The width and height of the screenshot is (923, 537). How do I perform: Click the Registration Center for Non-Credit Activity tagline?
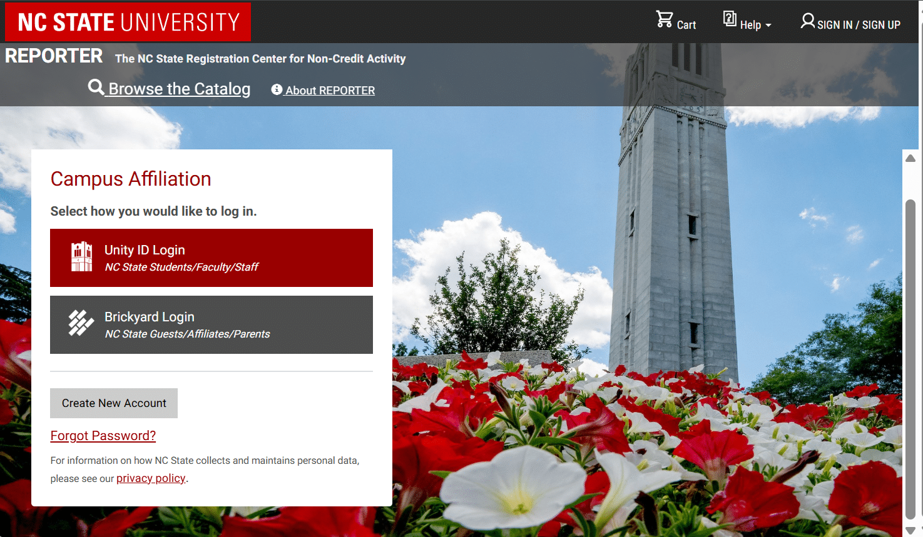pos(260,59)
